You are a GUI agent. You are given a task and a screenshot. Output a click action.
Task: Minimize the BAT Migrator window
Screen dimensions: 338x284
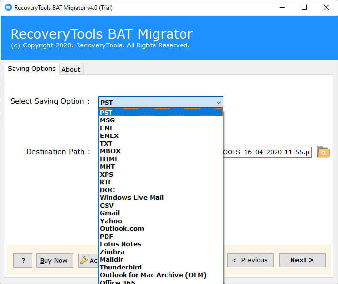[282, 8]
